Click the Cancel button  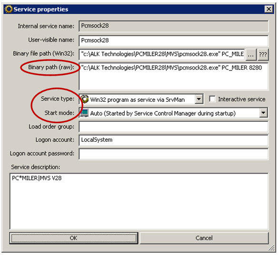(x=204, y=238)
